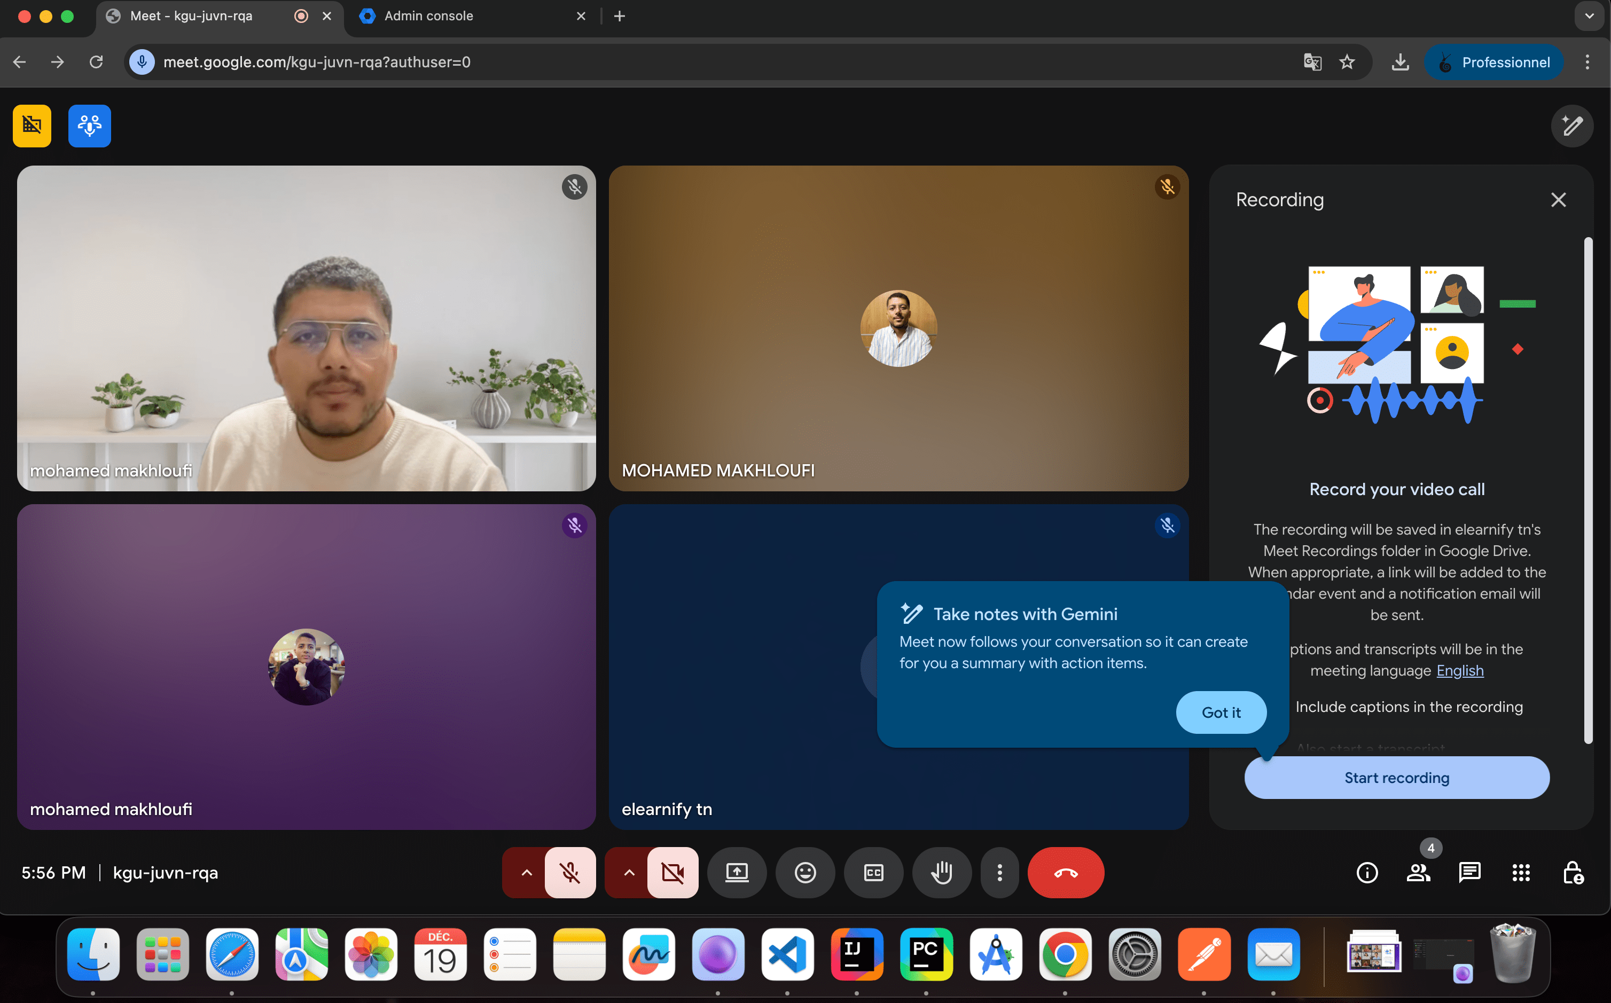Raise hand in the meeting
Screen dimensions: 1611x1003
[x=942, y=872]
